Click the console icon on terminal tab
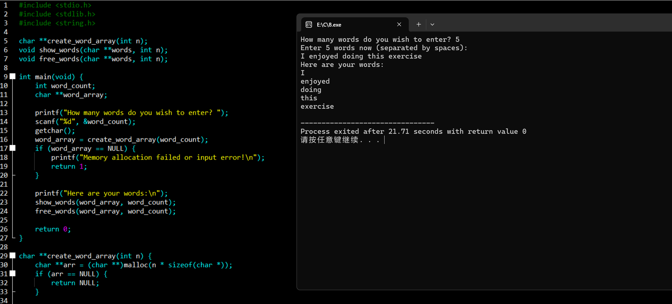 tap(309, 24)
